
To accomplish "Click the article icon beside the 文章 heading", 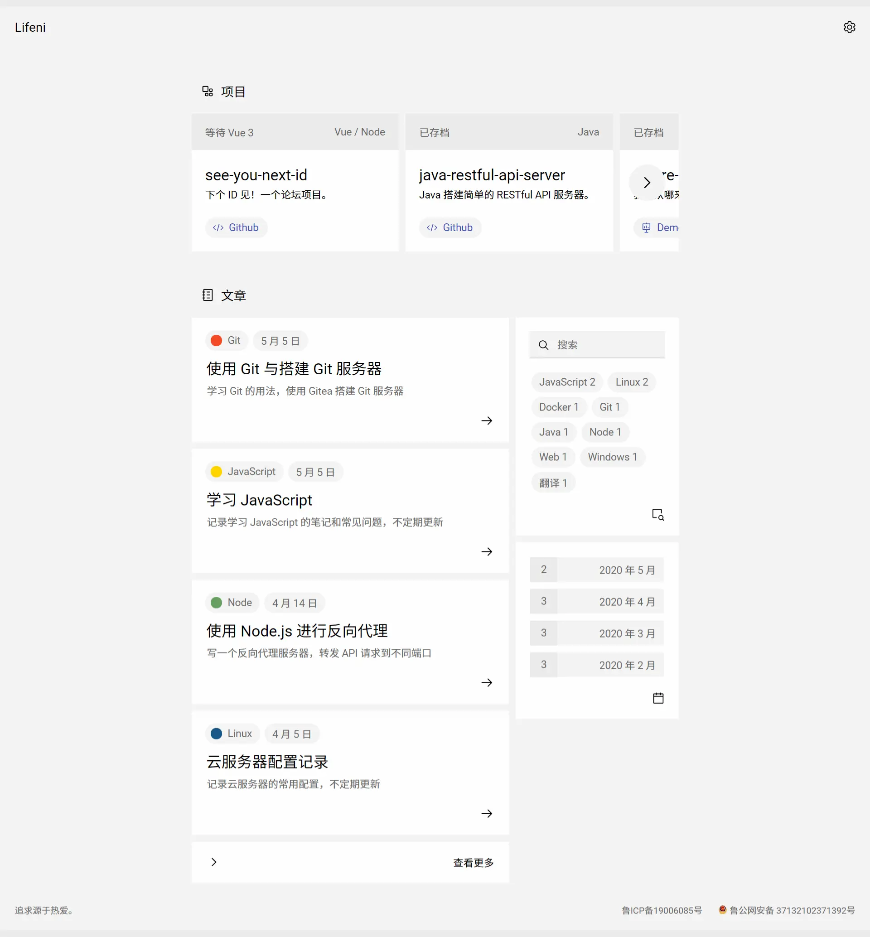I will (x=208, y=295).
